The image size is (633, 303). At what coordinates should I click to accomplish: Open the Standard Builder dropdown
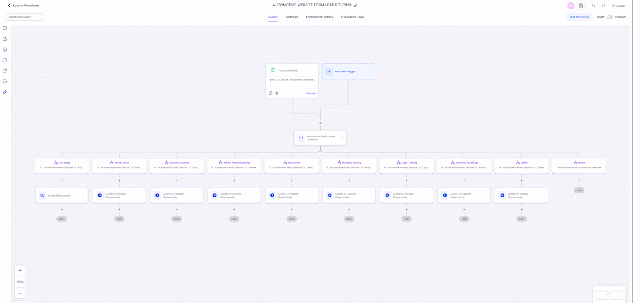24,17
